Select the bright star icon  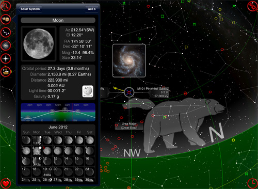pos(6,58)
